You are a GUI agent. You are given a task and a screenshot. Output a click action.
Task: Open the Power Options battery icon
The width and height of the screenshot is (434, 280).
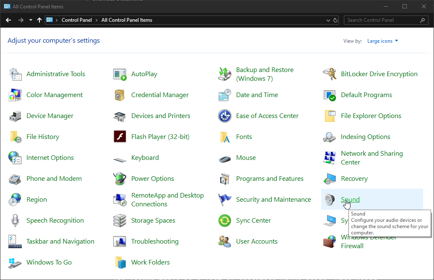click(x=120, y=179)
